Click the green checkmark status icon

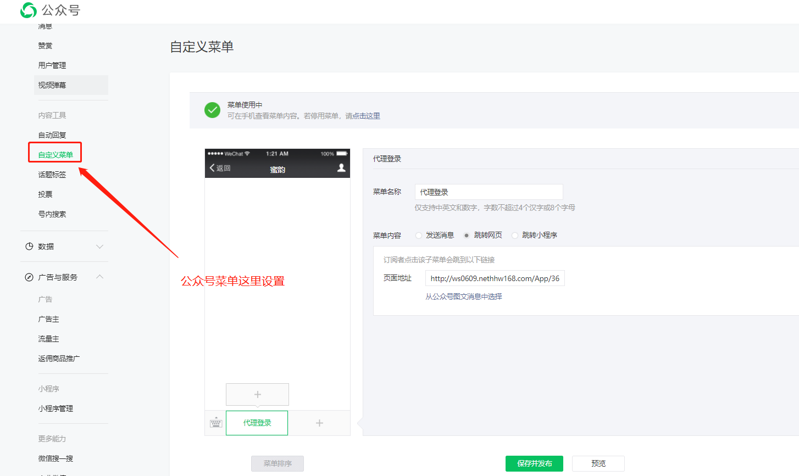point(212,110)
